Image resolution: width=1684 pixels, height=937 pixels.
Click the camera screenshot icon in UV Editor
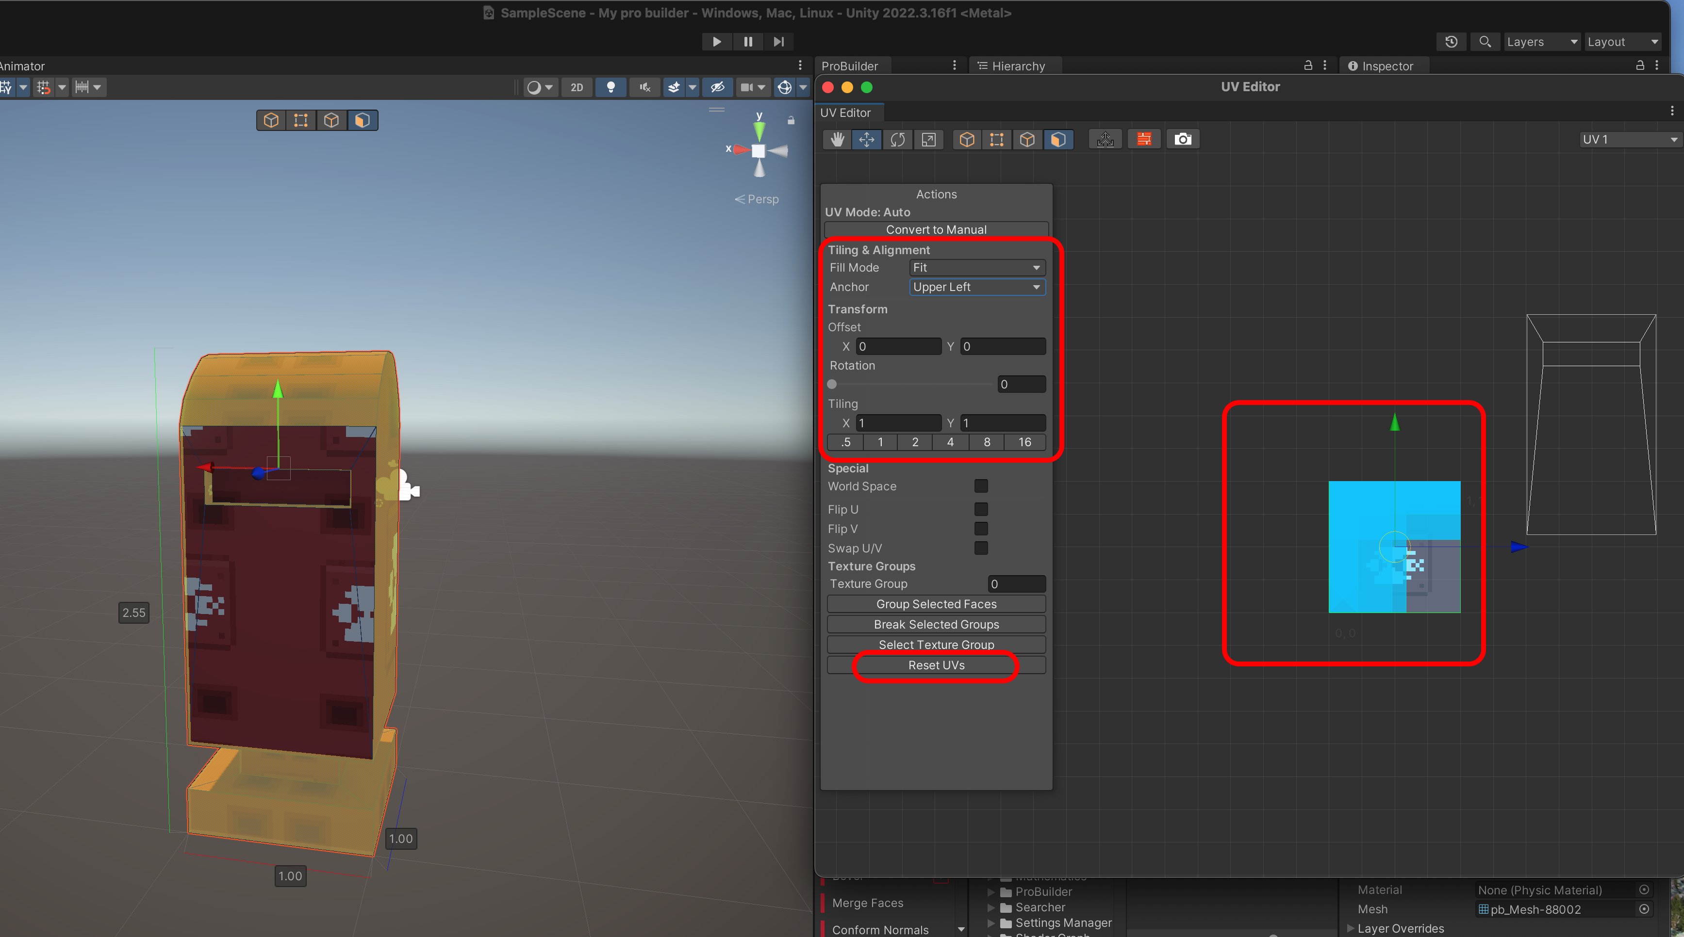[1183, 139]
